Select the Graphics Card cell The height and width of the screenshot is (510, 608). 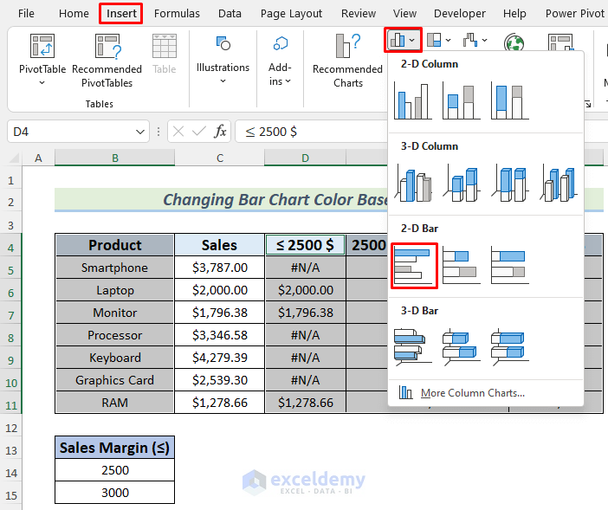(x=115, y=380)
